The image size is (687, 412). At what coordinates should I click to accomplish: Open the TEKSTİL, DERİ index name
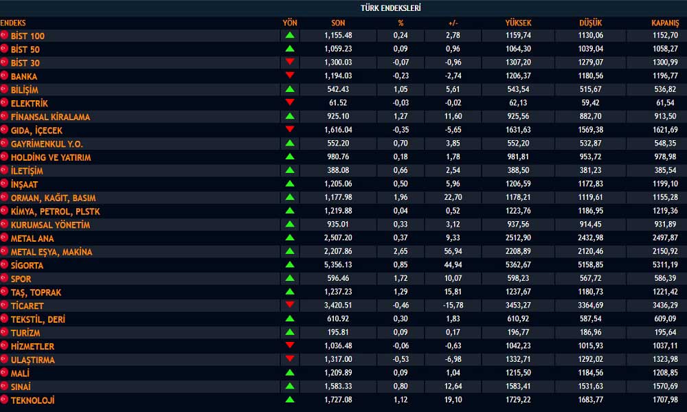(x=38, y=319)
